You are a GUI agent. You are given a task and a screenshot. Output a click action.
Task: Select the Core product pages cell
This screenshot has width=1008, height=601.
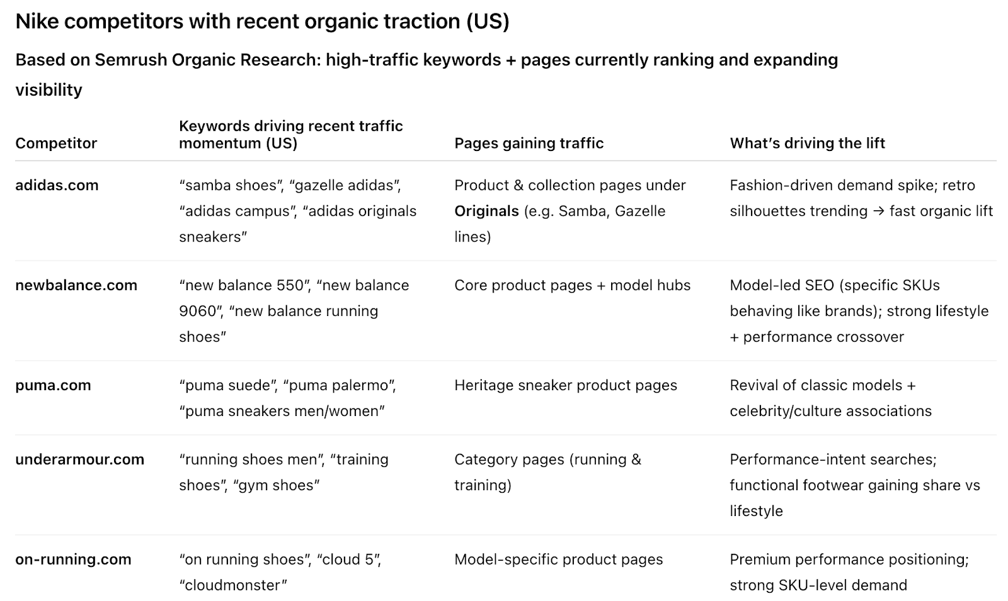[572, 285]
